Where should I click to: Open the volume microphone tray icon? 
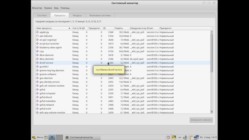click(185, 137)
